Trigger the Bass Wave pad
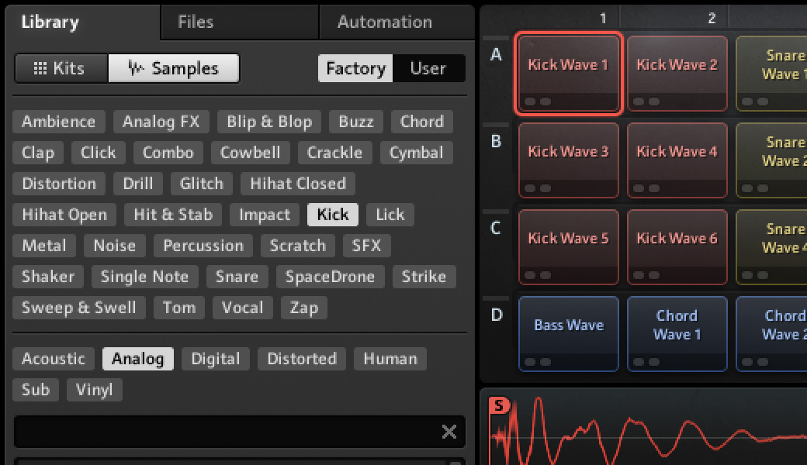Screen dimensions: 807x465 (568, 333)
